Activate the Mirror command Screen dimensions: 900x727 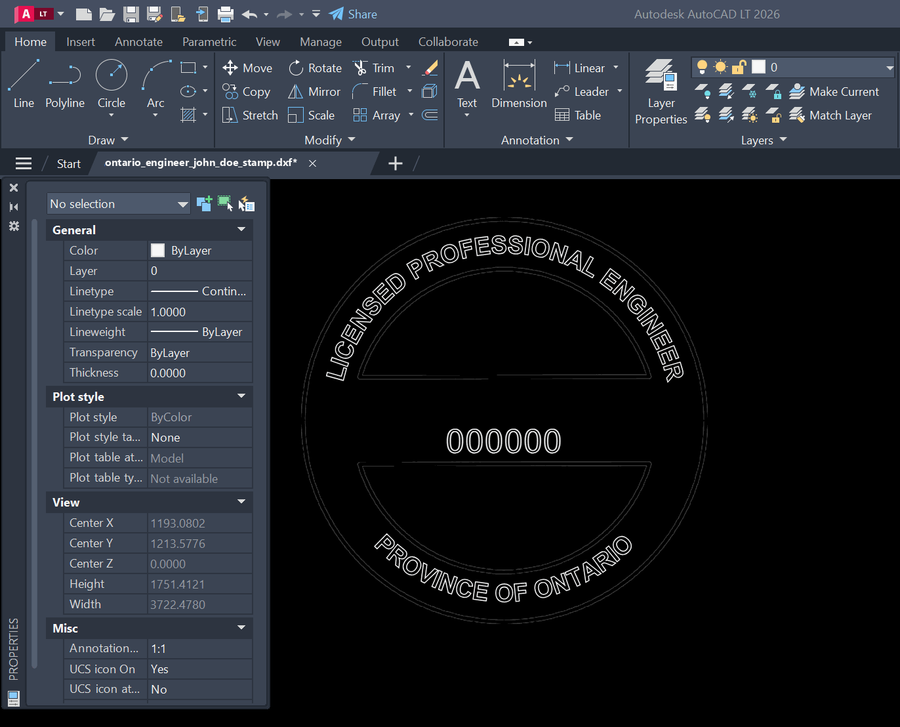[314, 92]
